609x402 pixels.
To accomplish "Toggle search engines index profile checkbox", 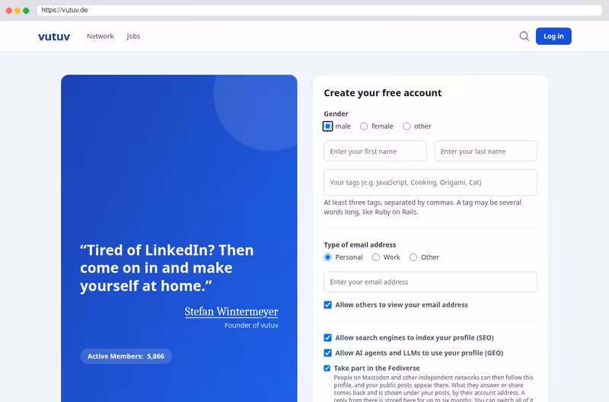I will click(328, 337).
